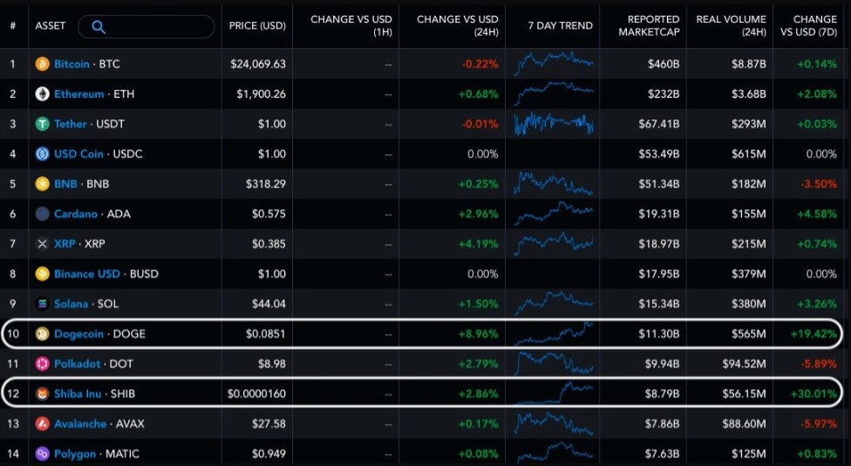851x466 pixels.
Task: Click the search magnifier icon
Action: (x=98, y=26)
